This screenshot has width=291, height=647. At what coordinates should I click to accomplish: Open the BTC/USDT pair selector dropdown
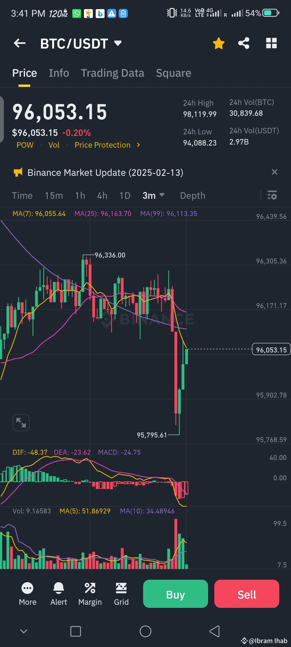coord(117,44)
